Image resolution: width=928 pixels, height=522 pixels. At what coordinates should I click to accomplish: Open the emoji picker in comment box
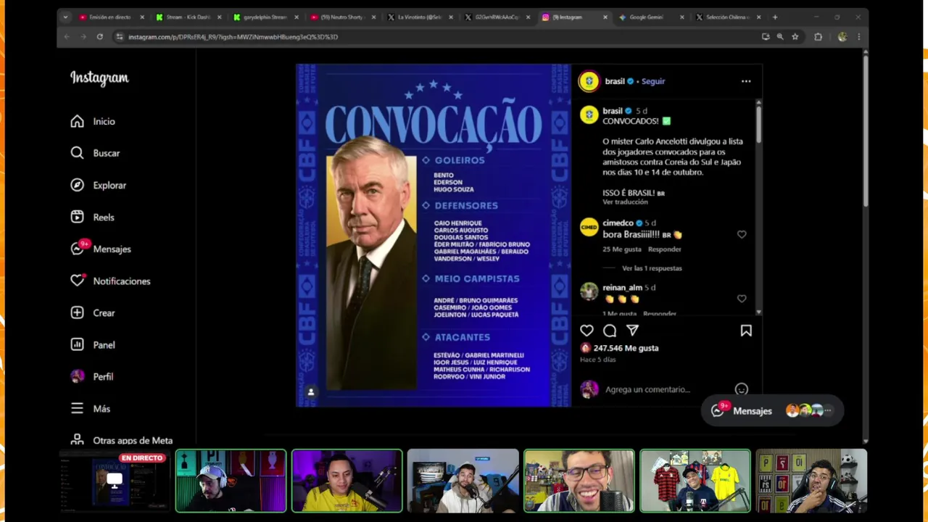741,389
